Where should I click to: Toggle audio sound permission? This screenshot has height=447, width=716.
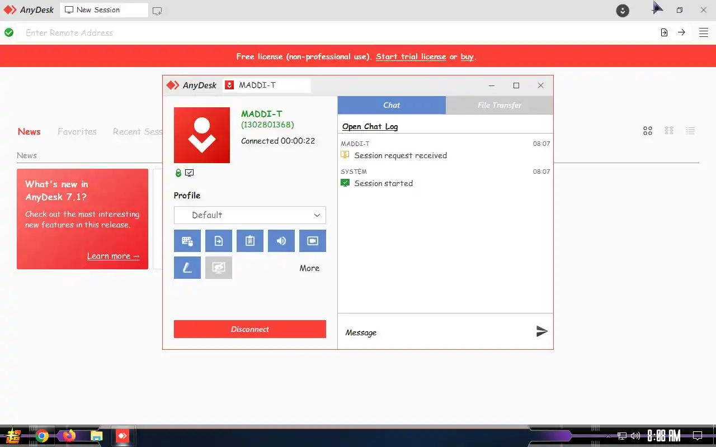pyautogui.click(x=281, y=241)
